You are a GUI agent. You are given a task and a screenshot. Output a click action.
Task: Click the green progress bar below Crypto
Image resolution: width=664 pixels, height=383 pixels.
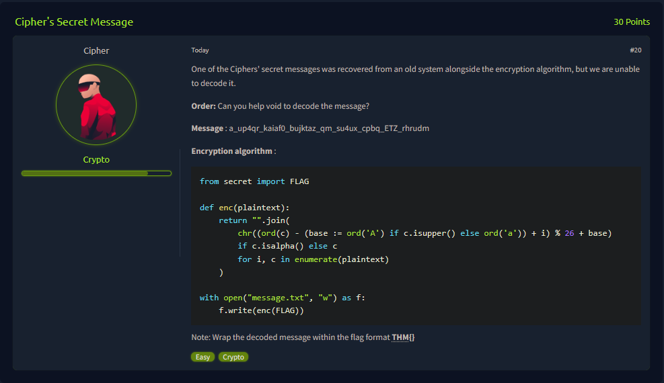coord(96,173)
